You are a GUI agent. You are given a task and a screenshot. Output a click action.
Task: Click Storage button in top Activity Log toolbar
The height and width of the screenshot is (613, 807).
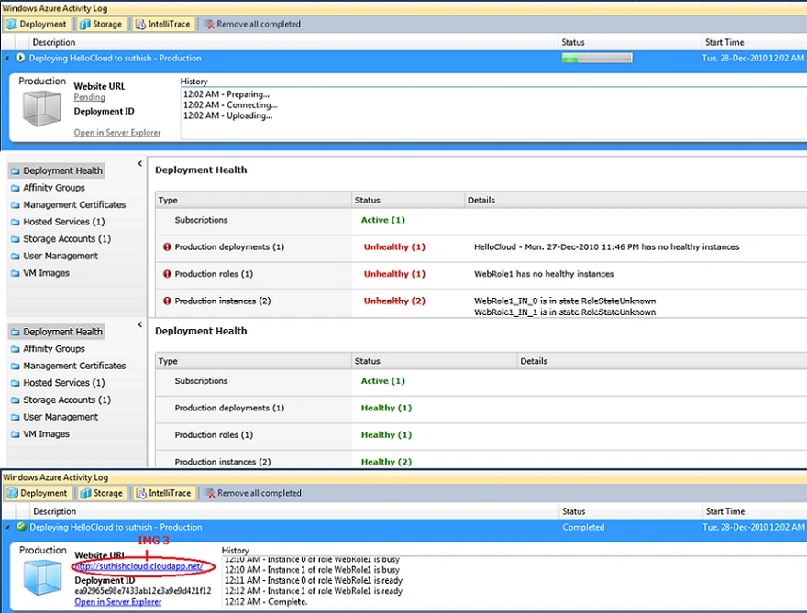point(101,24)
